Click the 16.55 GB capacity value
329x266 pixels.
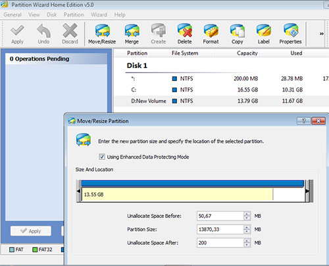[248, 90]
